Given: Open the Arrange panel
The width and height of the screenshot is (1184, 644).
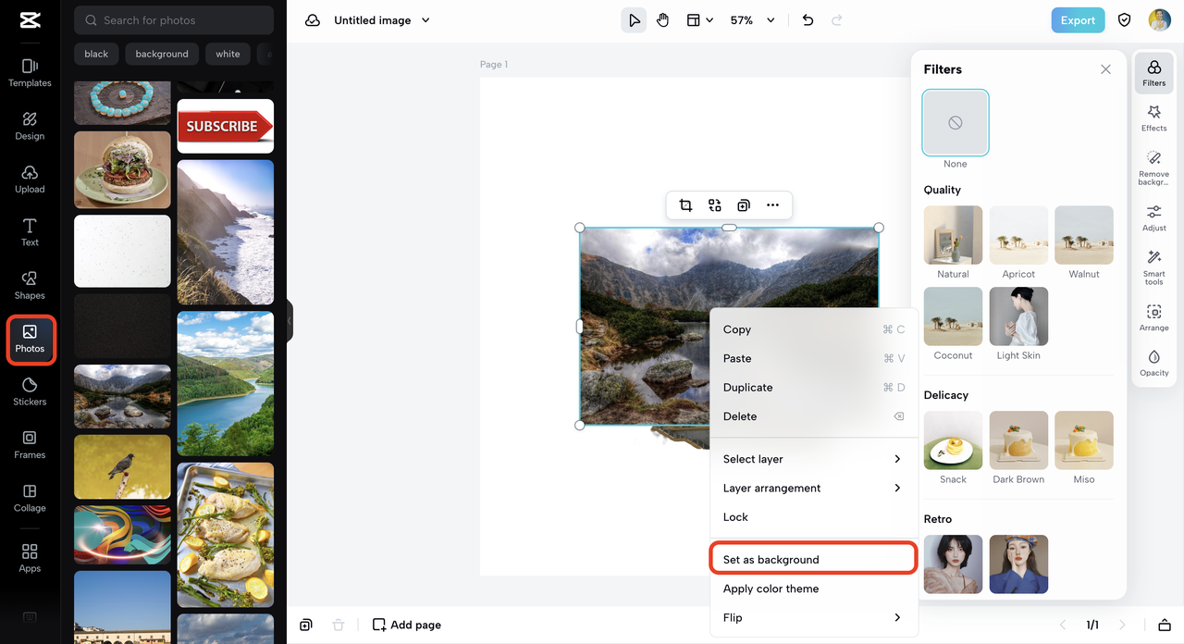Looking at the screenshot, I should tap(1154, 318).
